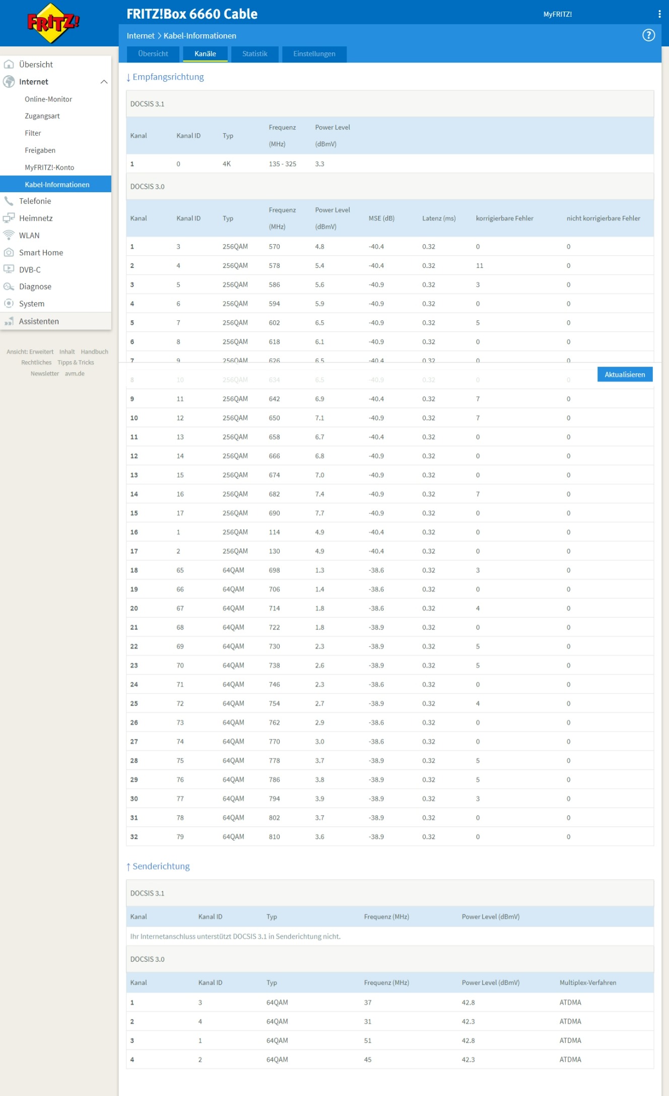Click the Telefonie phone icon
Image resolution: width=669 pixels, height=1096 pixels.
coord(9,201)
